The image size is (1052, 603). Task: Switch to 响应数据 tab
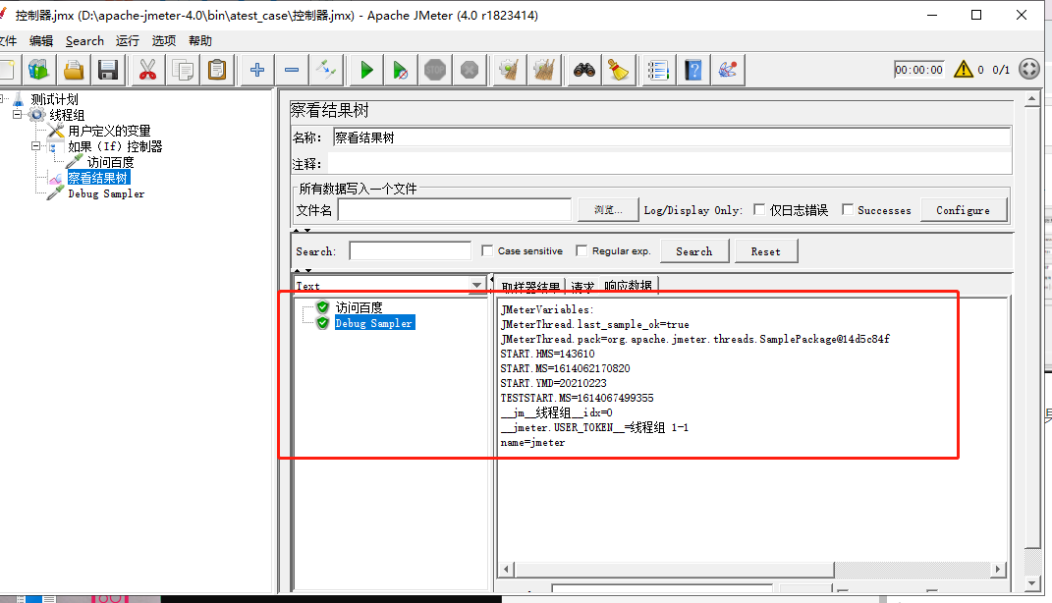629,286
